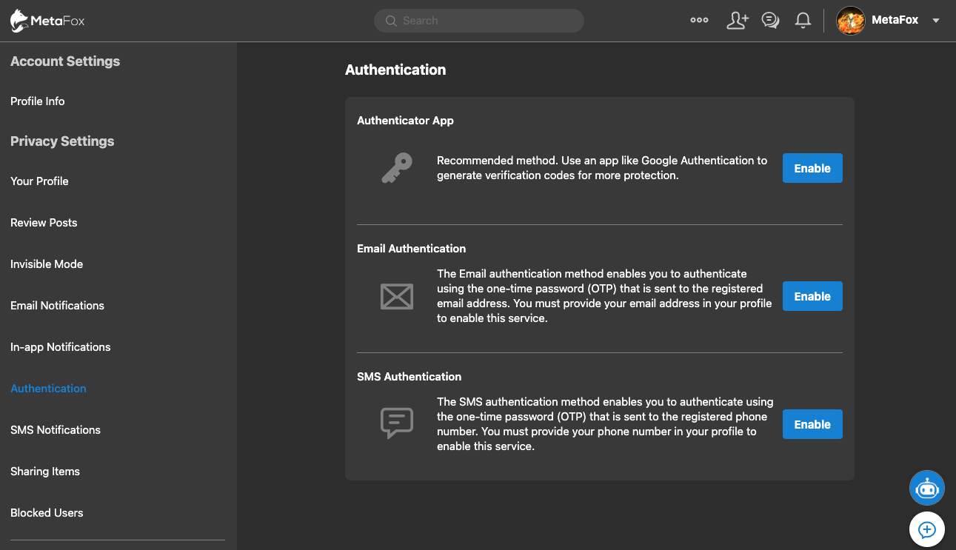Enable Email Authentication
Image resolution: width=956 pixels, height=550 pixels.
point(812,296)
